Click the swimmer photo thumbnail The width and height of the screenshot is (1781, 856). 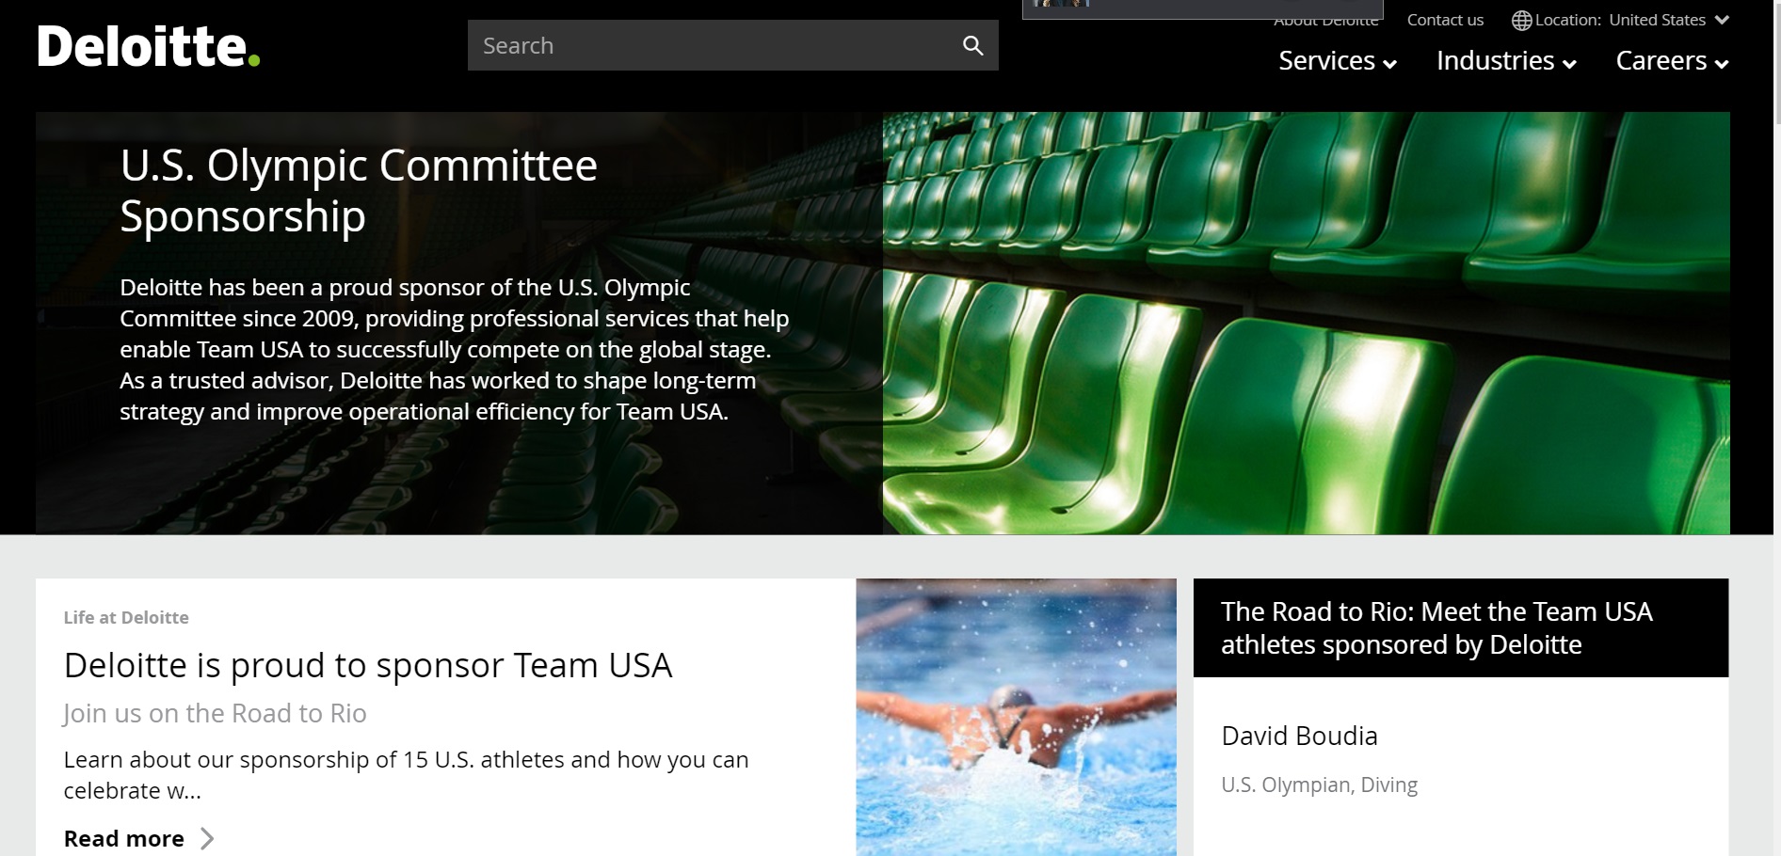pos(1016,717)
